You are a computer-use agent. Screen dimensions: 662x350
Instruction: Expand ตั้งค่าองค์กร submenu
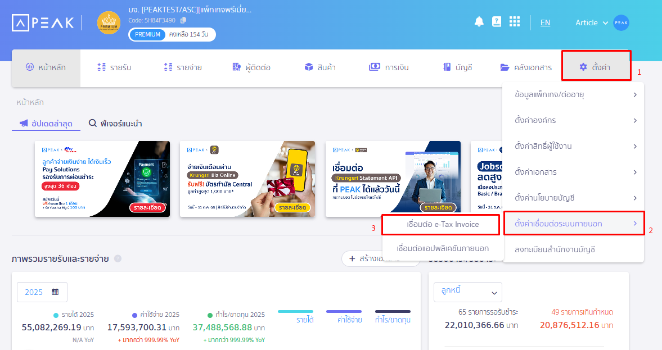[573, 120]
